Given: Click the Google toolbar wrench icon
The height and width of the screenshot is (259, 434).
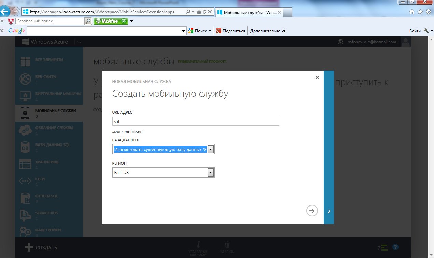Looking at the screenshot, I should pyautogui.click(x=426, y=31).
